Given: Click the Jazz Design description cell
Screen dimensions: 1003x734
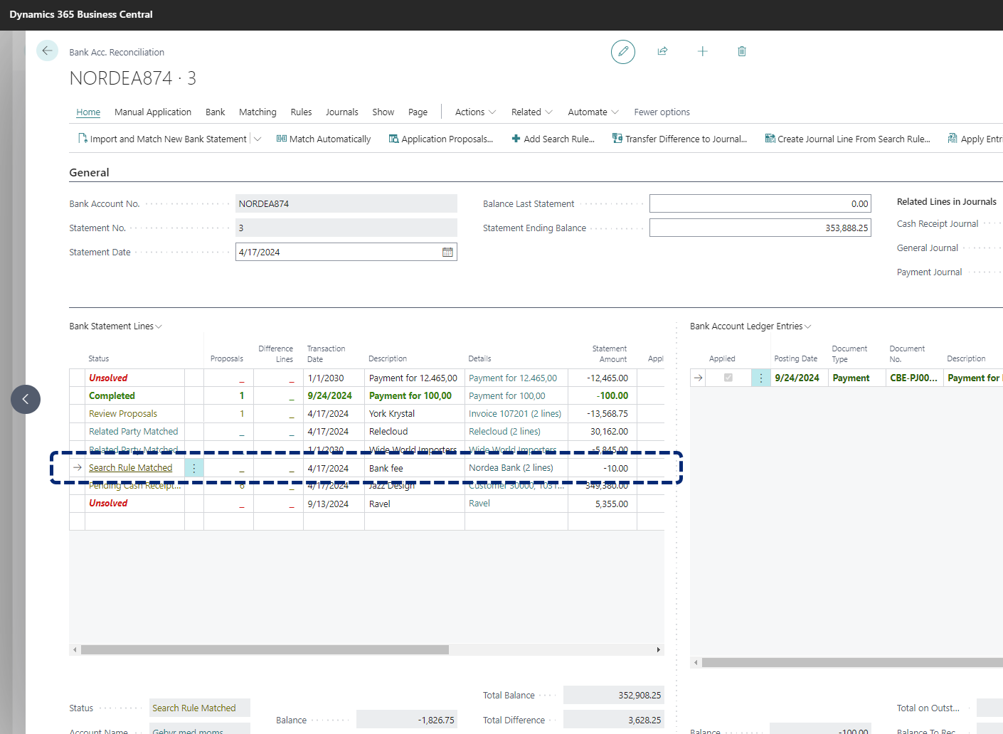Looking at the screenshot, I should pos(414,486).
